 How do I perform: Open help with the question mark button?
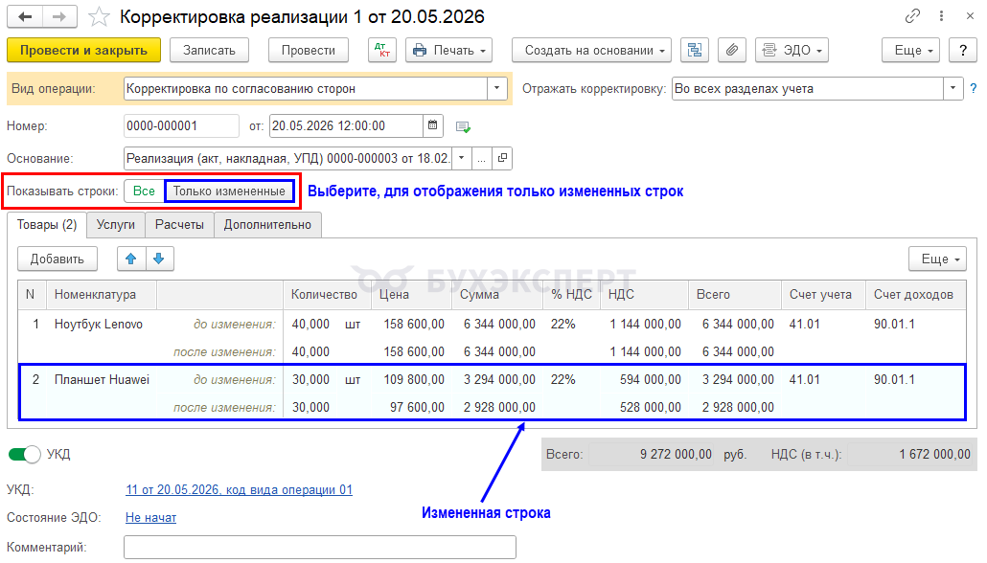click(x=963, y=51)
